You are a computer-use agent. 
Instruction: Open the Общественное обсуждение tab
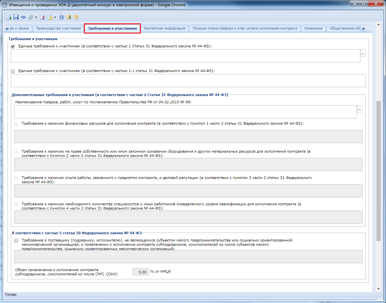[x=344, y=28]
